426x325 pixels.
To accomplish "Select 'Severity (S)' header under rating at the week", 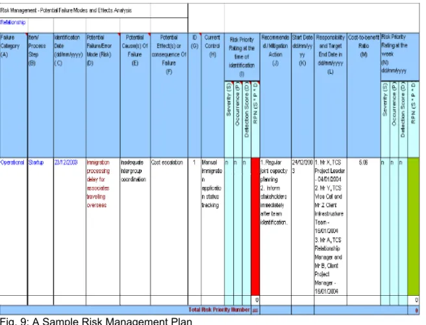I will 385,119.
